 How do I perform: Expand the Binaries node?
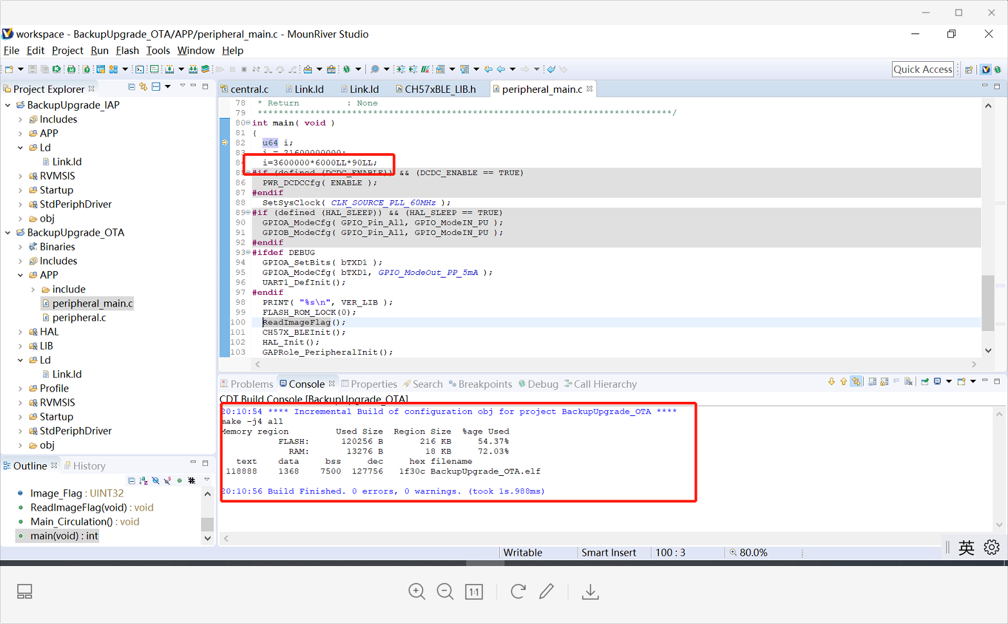pyautogui.click(x=21, y=247)
